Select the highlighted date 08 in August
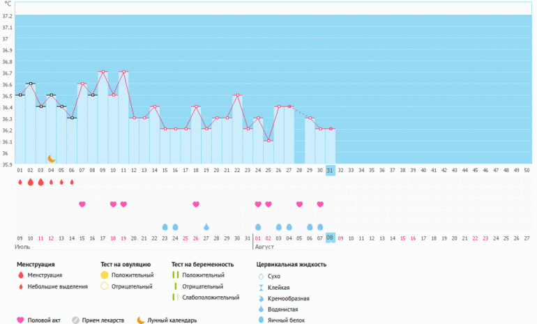The width and height of the screenshot is (537, 324). [331, 238]
